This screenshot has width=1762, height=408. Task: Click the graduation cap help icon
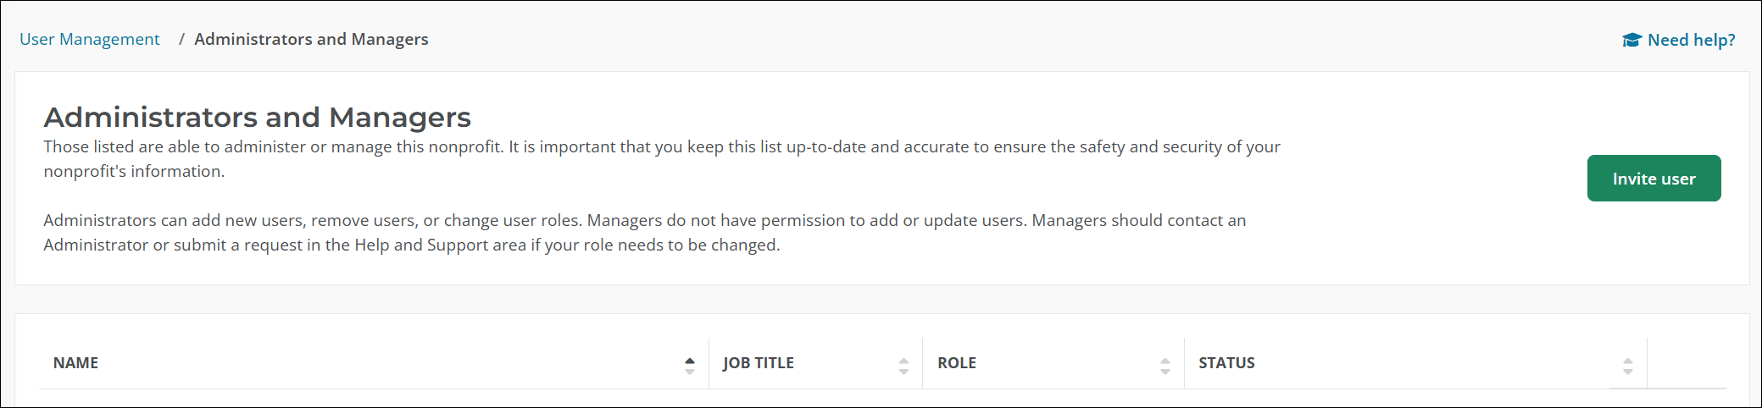pyautogui.click(x=1631, y=40)
